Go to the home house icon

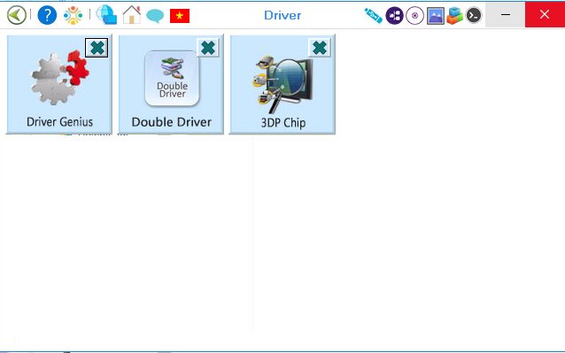[x=132, y=15]
